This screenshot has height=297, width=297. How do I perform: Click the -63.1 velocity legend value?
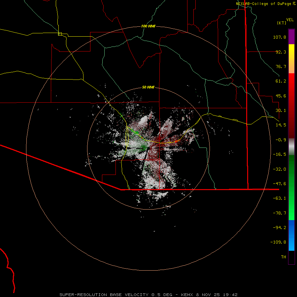pyautogui.click(x=280, y=198)
